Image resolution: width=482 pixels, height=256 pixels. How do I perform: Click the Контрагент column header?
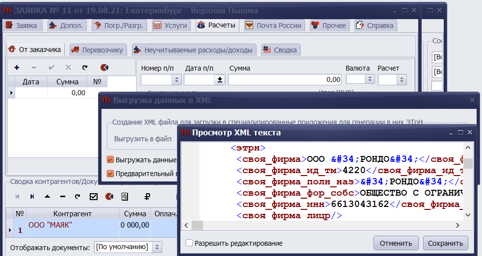click(x=73, y=214)
